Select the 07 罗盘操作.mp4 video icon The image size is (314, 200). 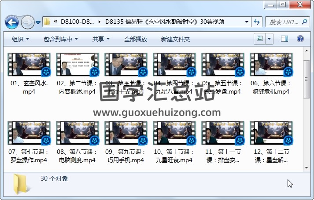pyautogui.click(x=29, y=133)
